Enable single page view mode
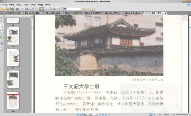This screenshot has height=116, width=191. [x=151, y=114]
